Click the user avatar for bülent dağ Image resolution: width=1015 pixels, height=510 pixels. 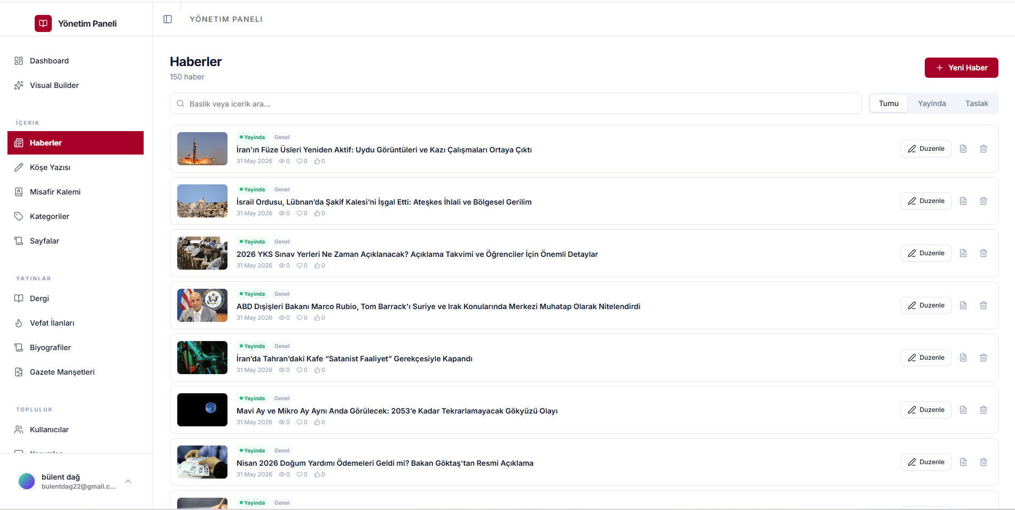(27, 481)
